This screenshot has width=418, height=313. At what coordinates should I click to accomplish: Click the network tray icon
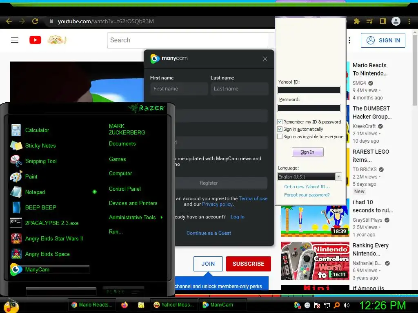point(327,305)
